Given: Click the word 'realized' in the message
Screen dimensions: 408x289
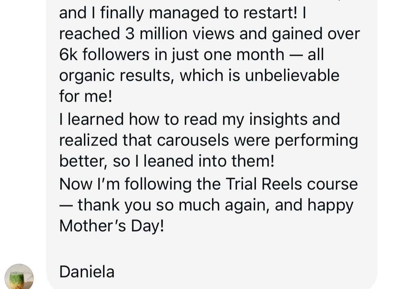Looking at the screenshot, I should click(88, 140).
